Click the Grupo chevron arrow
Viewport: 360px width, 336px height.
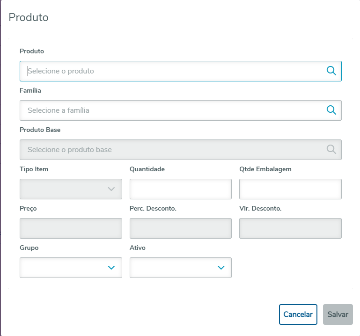(x=111, y=268)
